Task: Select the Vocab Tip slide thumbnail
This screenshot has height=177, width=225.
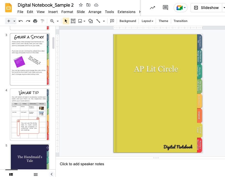Action: tap(30, 115)
